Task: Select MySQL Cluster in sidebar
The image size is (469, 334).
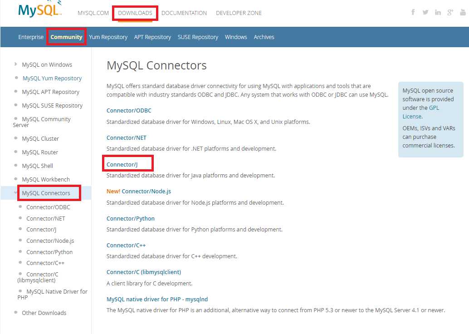Action: pos(40,138)
